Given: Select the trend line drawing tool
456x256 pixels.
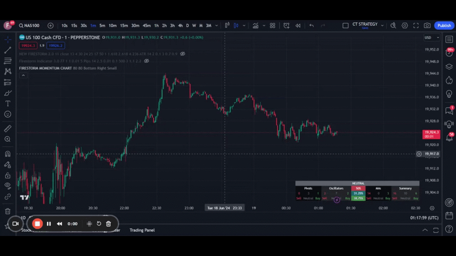Looking at the screenshot, I should pyautogui.click(x=8, y=50).
